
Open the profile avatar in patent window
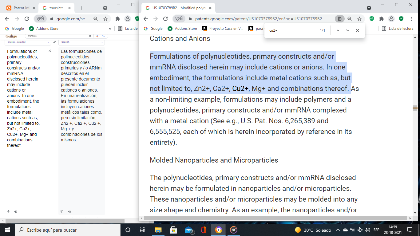coord(391,19)
